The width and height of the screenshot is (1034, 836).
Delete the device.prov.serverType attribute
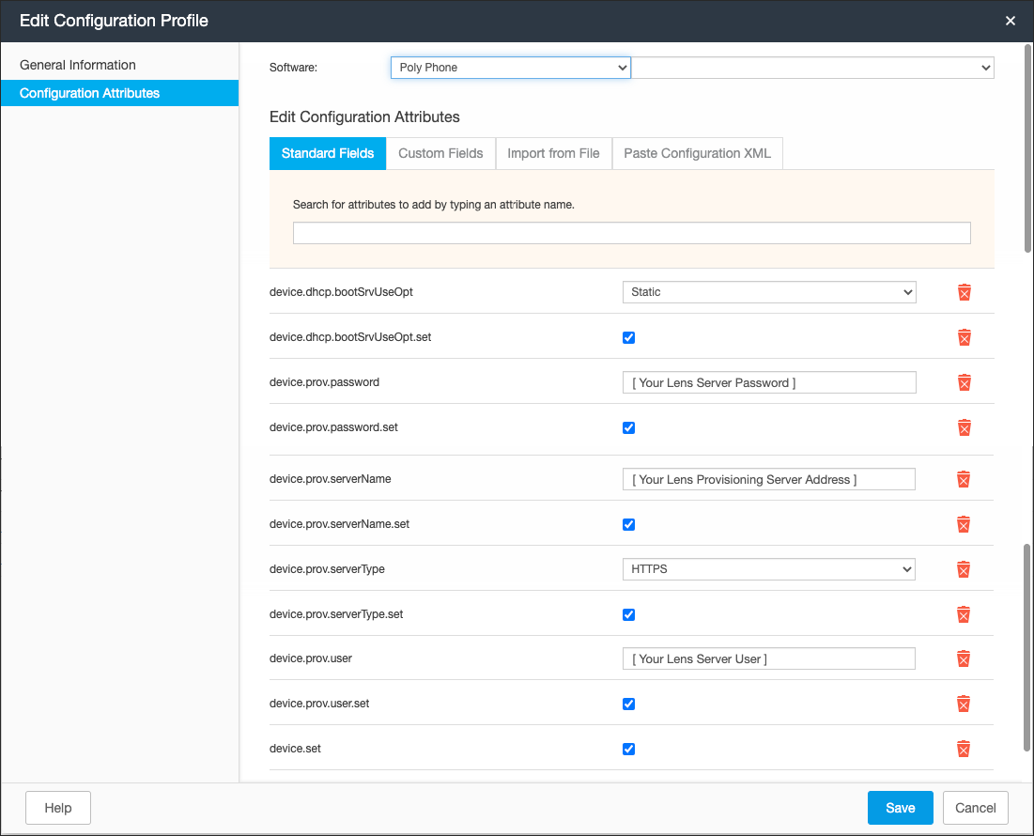click(x=964, y=569)
